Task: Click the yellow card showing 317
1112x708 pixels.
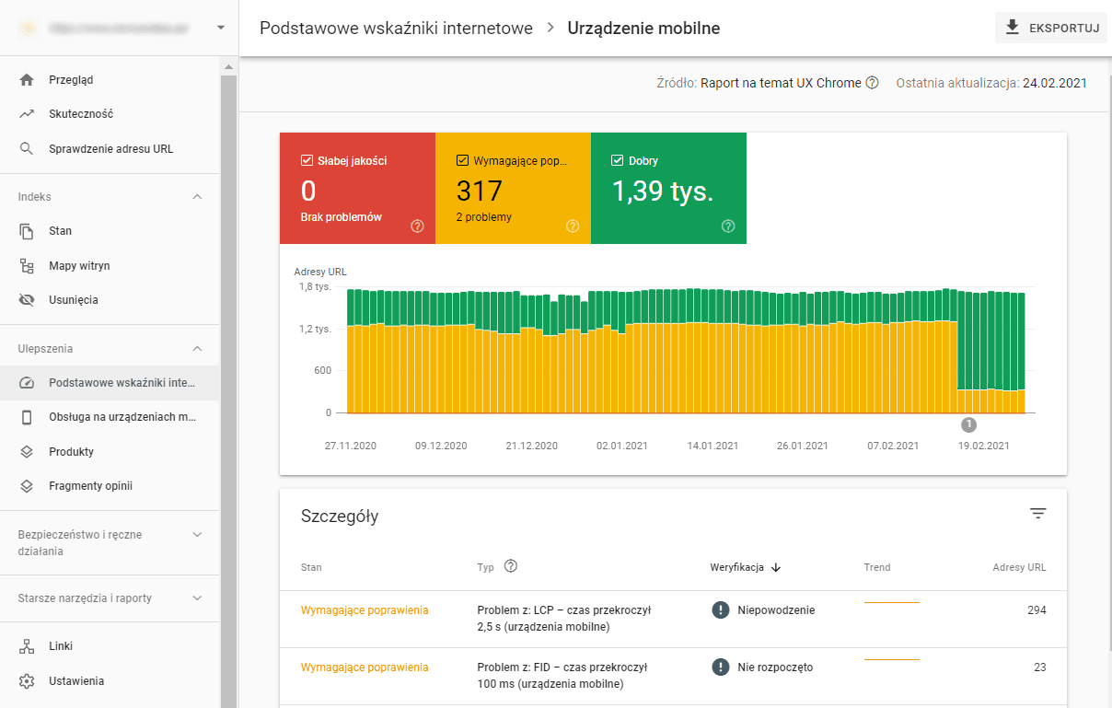Action: pyautogui.click(x=513, y=189)
